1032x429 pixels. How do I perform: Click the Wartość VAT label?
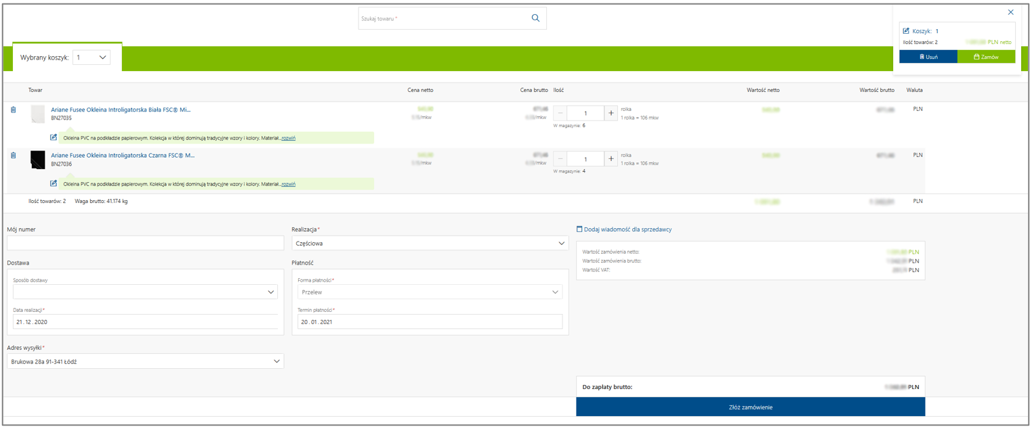[x=597, y=270]
